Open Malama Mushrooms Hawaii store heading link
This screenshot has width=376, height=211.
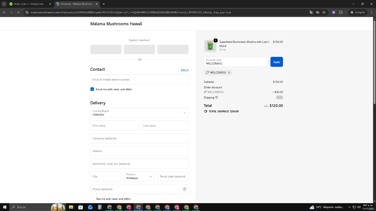click(116, 24)
